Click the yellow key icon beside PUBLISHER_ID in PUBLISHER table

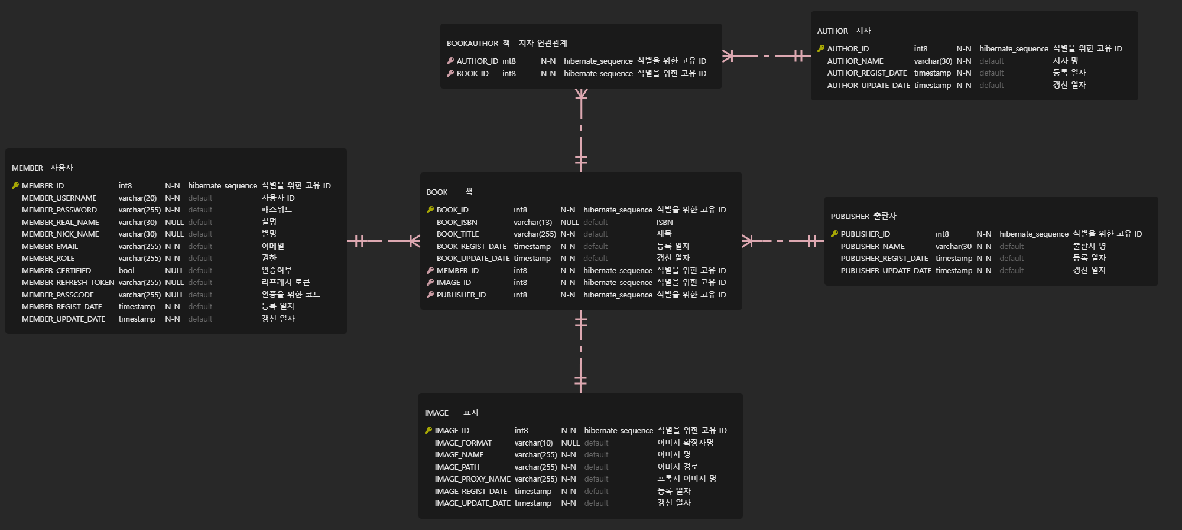(834, 234)
